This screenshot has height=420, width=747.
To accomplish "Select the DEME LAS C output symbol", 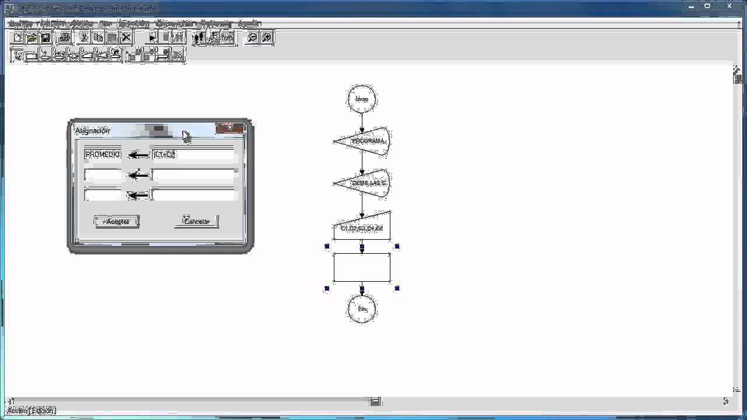I will point(362,183).
